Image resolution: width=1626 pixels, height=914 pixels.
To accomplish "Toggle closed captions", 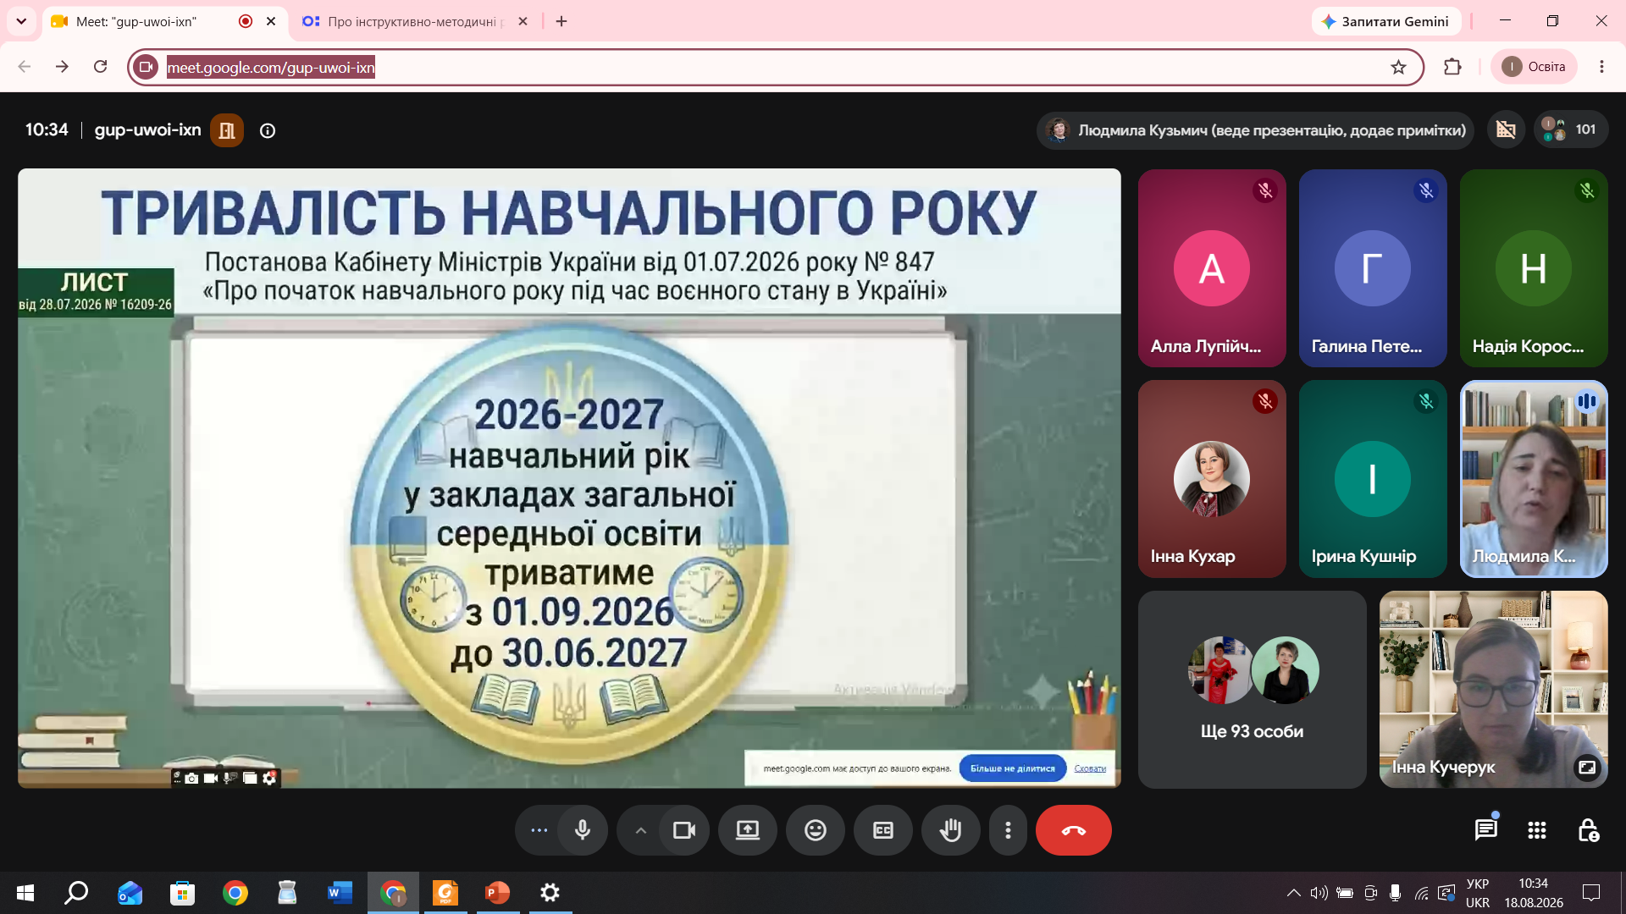I will [883, 830].
